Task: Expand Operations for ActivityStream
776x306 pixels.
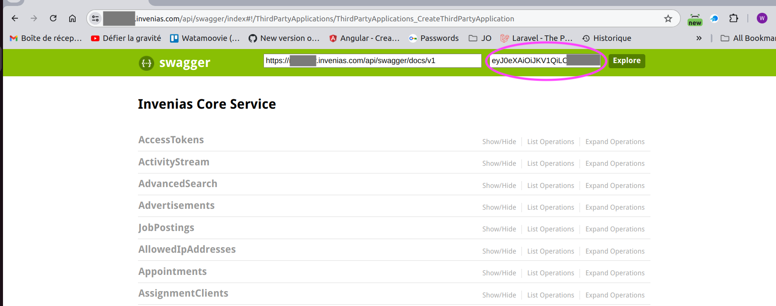Action: 615,163
